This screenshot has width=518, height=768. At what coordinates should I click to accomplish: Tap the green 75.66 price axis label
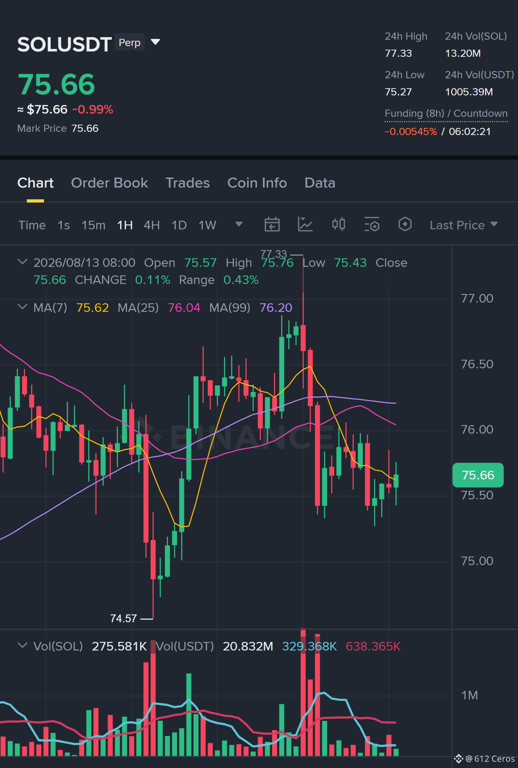pos(478,475)
